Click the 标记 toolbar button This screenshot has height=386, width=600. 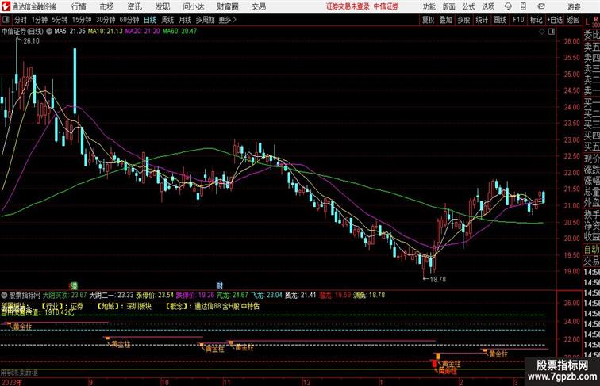click(536, 20)
